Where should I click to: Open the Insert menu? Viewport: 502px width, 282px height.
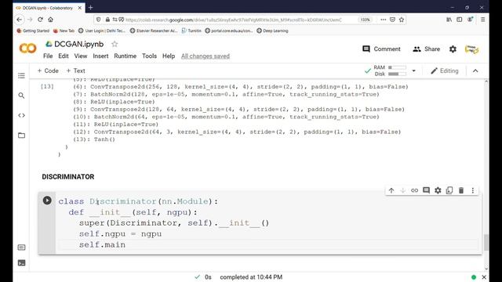[100, 56]
